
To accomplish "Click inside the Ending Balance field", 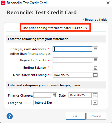I will click(x=72, y=68).
